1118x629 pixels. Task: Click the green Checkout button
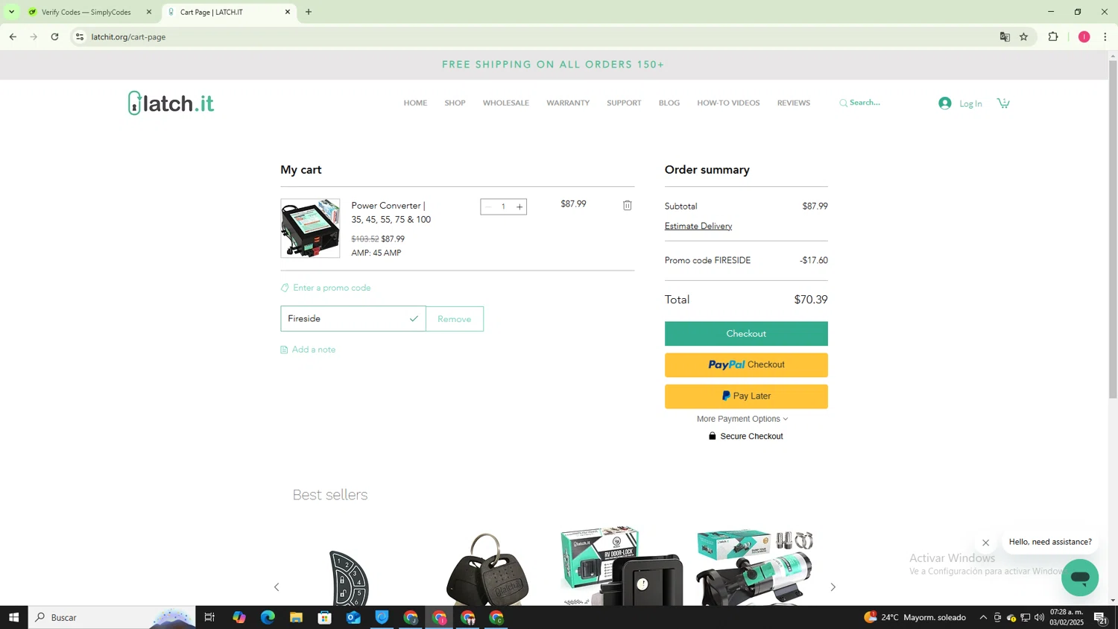point(746,334)
